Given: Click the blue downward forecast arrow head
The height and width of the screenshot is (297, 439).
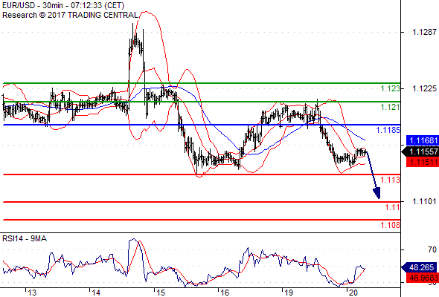Looking at the screenshot, I should 376,193.
